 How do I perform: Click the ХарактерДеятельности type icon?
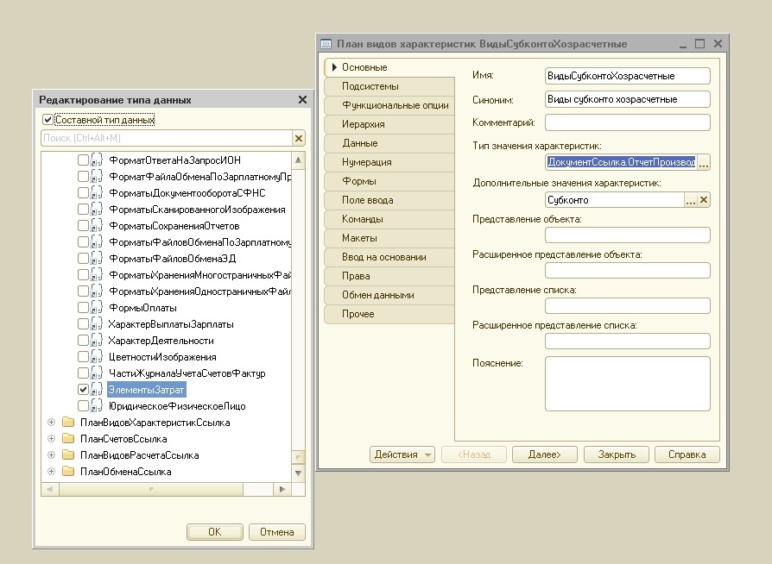[97, 341]
